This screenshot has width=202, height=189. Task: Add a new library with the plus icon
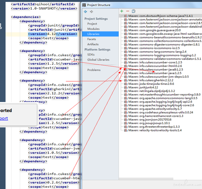(122, 11)
